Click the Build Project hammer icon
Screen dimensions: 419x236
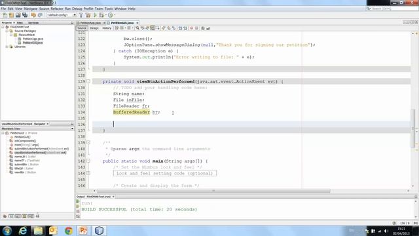[81, 15]
